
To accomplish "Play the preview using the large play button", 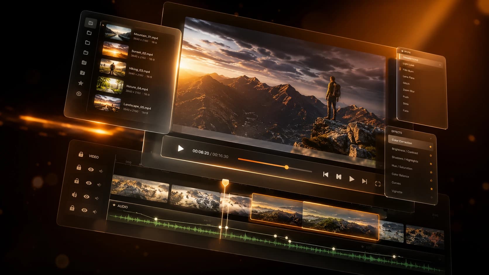I will point(181,148).
